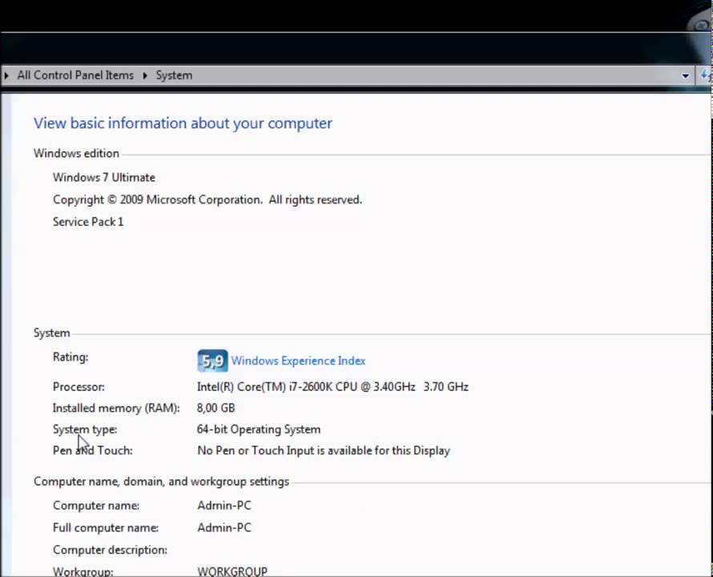This screenshot has height=577, width=713.
Task: Click the Admin-PC value beside Computer name
Action: point(224,506)
